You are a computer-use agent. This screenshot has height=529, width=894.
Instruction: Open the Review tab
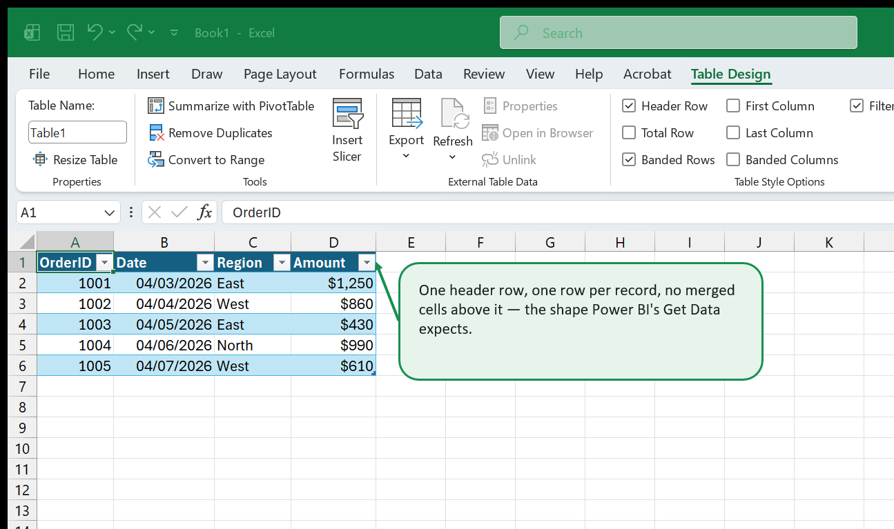[484, 74]
